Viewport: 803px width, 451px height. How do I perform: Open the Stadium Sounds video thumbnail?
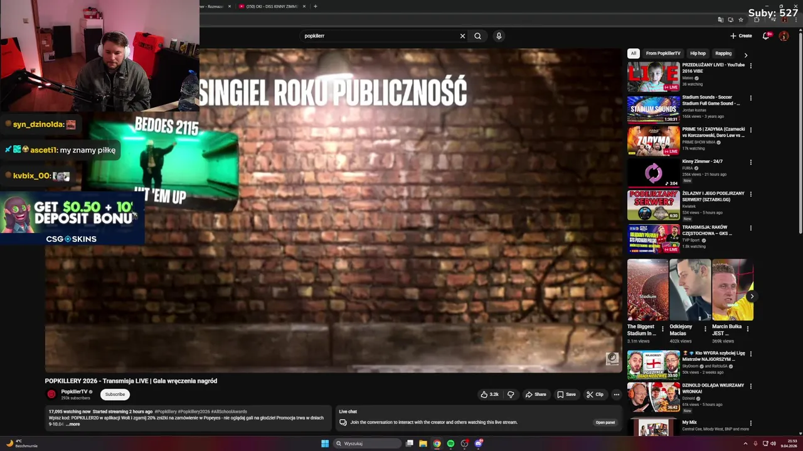654,109
